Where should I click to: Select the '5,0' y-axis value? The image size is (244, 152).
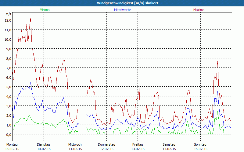[9, 87]
